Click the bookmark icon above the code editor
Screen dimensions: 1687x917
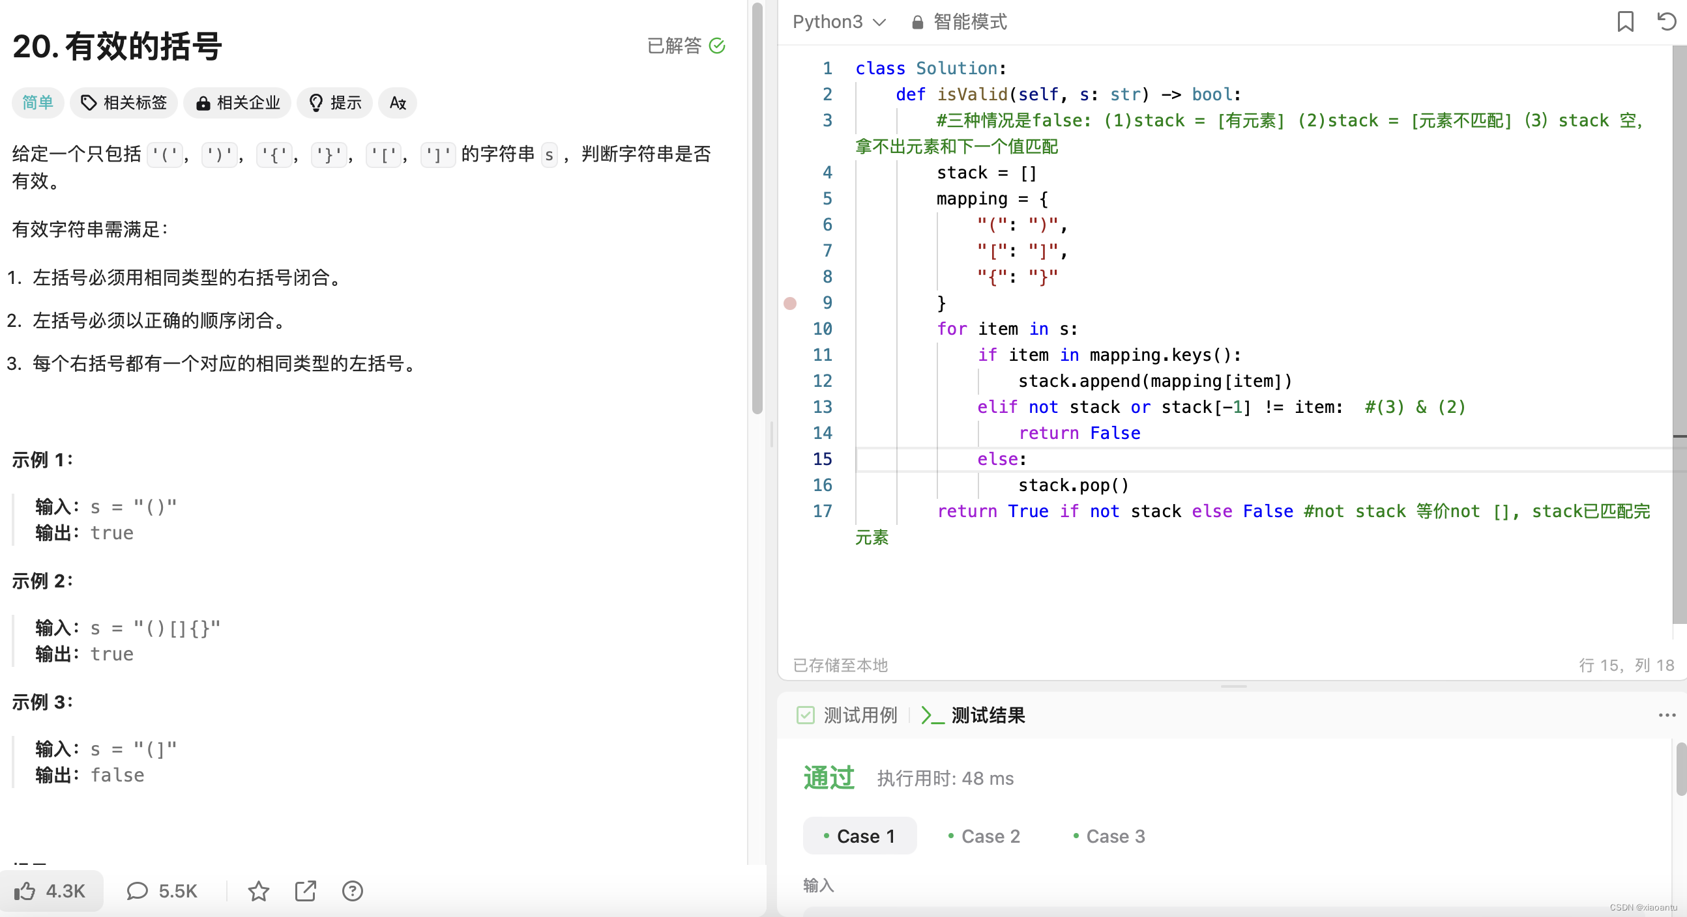coord(1625,21)
